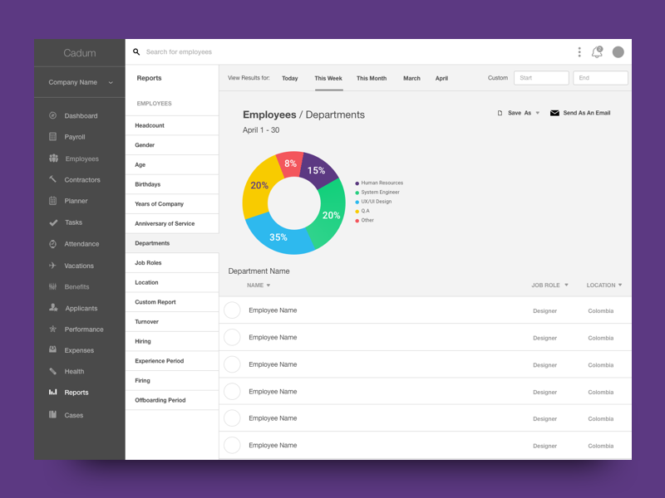
Task: Click the Employees breadcrumb in heading
Action: pos(269,115)
